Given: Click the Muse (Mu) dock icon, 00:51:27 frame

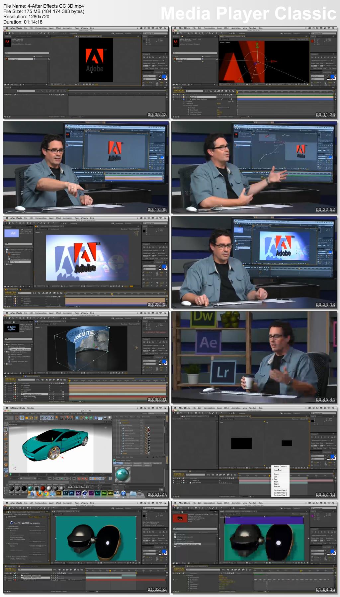Looking at the screenshot, I should pyautogui.click(x=110, y=493).
